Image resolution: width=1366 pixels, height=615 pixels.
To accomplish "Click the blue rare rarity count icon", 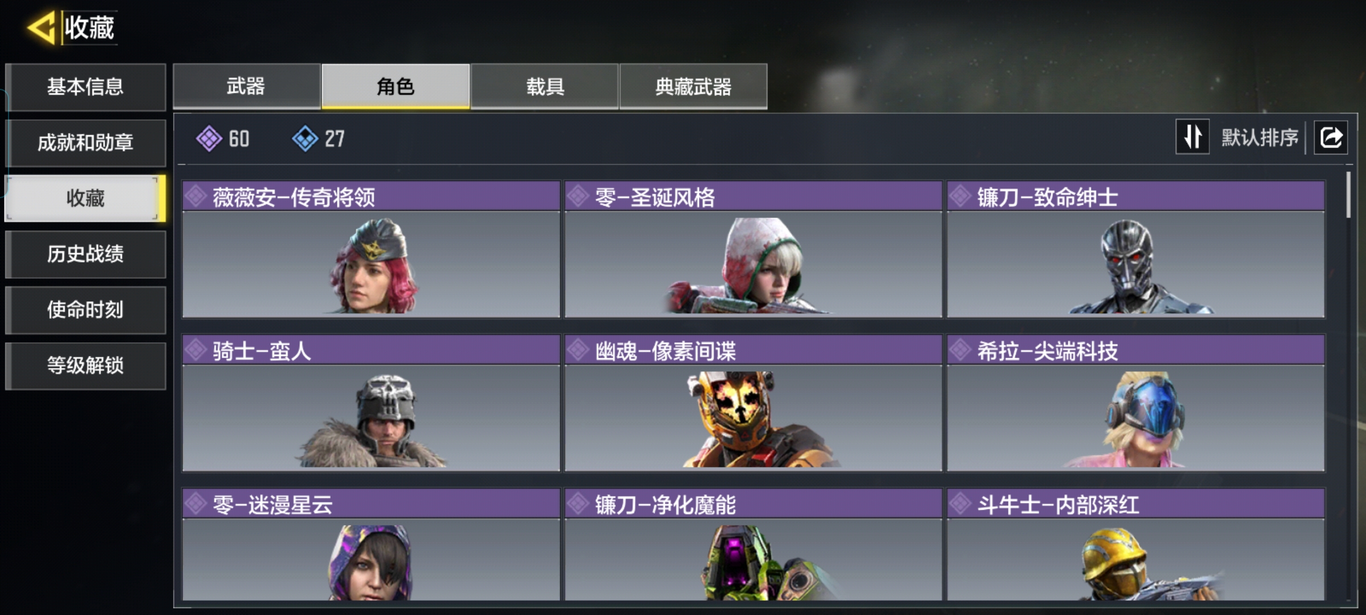I will [x=305, y=138].
